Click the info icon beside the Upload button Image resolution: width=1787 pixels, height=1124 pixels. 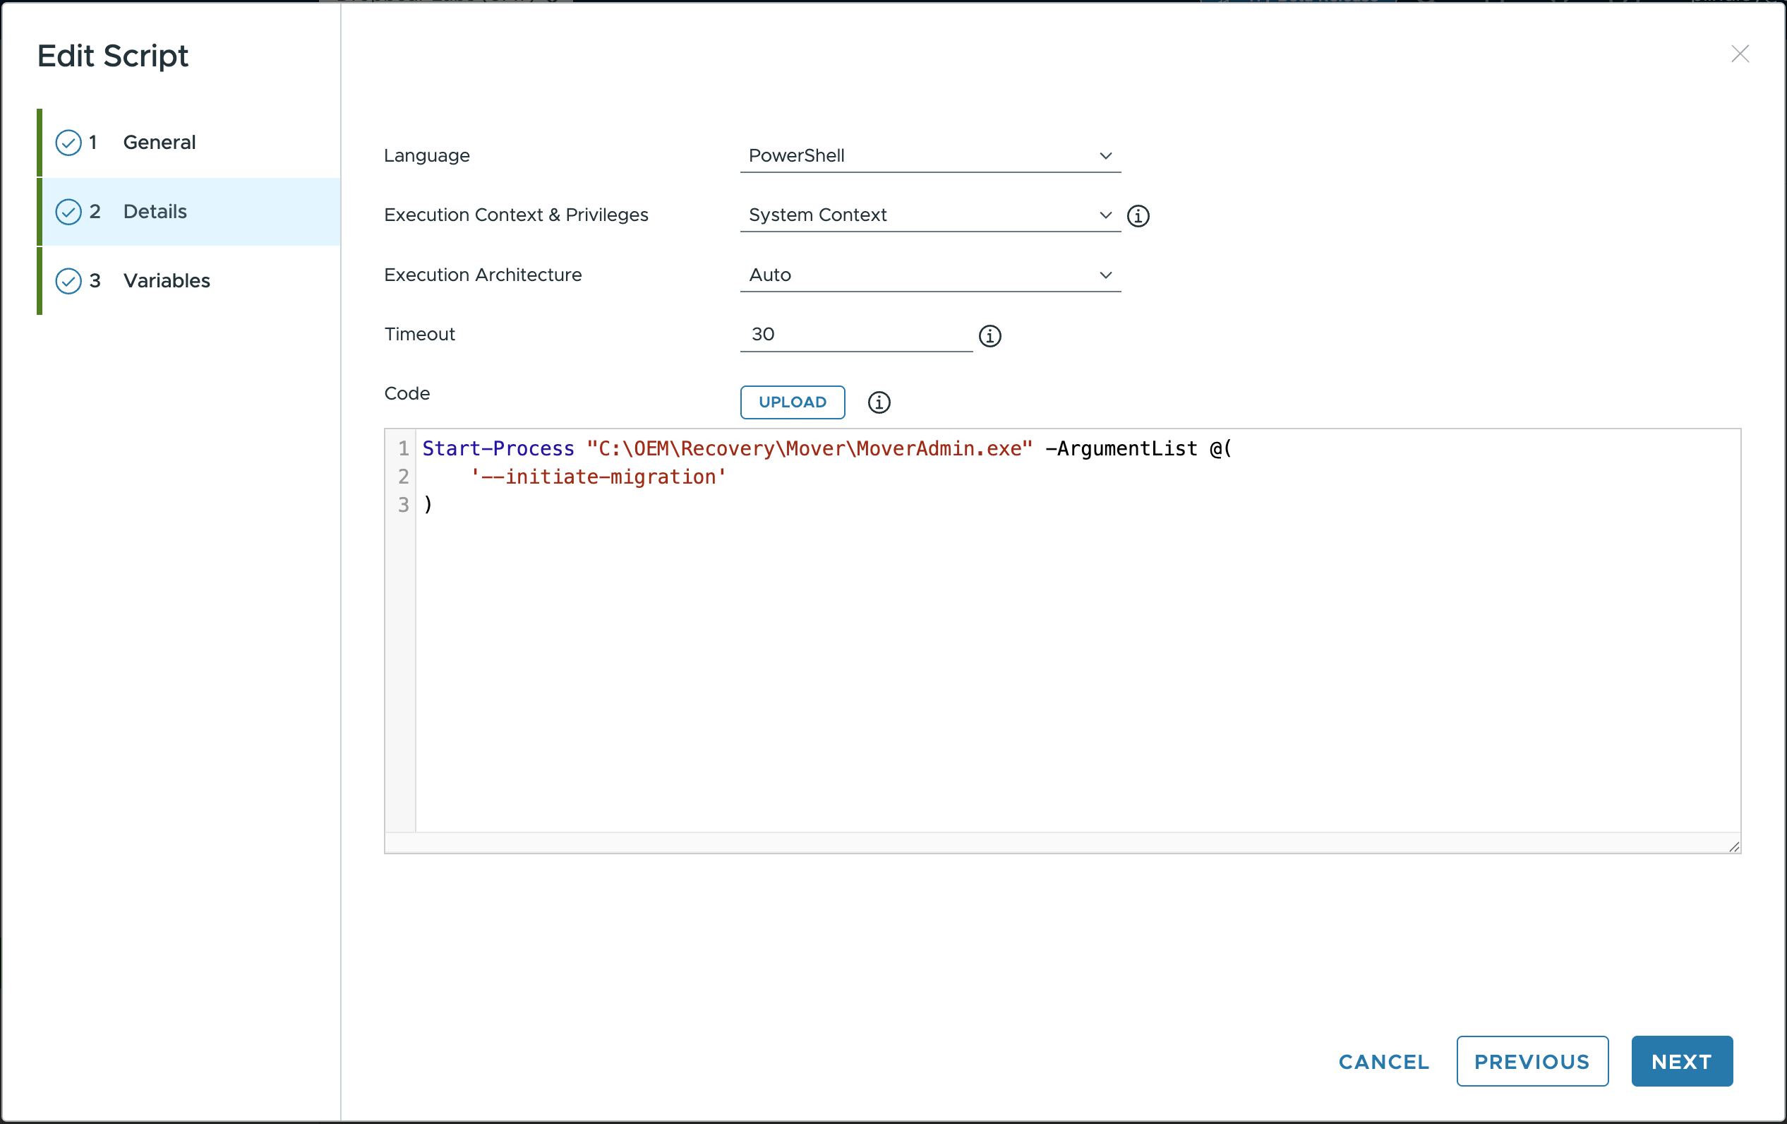pos(879,402)
